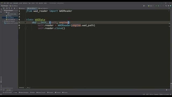
Task: Open the user account dropdown
Action: click(x=144, y=6)
